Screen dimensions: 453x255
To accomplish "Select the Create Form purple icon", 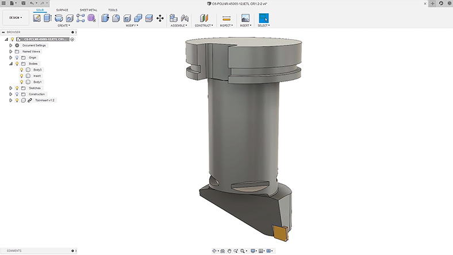I will (x=91, y=18).
